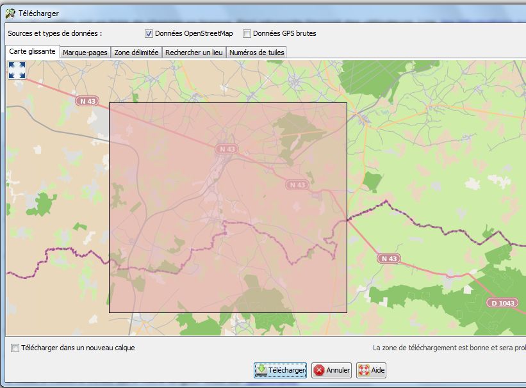Open the Zone délimitée tab
This screenshot has width=526, height=388.
click(136, 53)
